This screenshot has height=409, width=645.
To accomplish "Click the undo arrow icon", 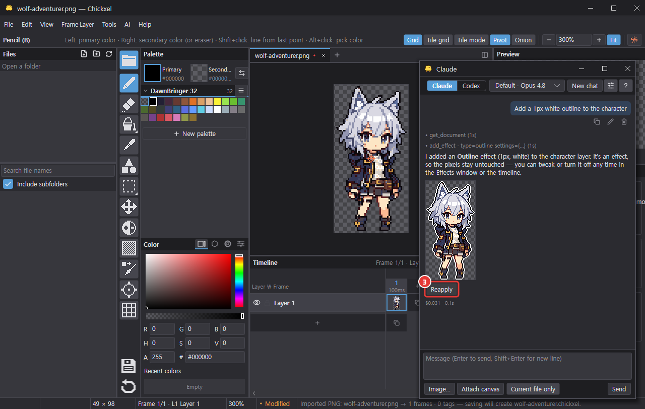I will [129, 387].
